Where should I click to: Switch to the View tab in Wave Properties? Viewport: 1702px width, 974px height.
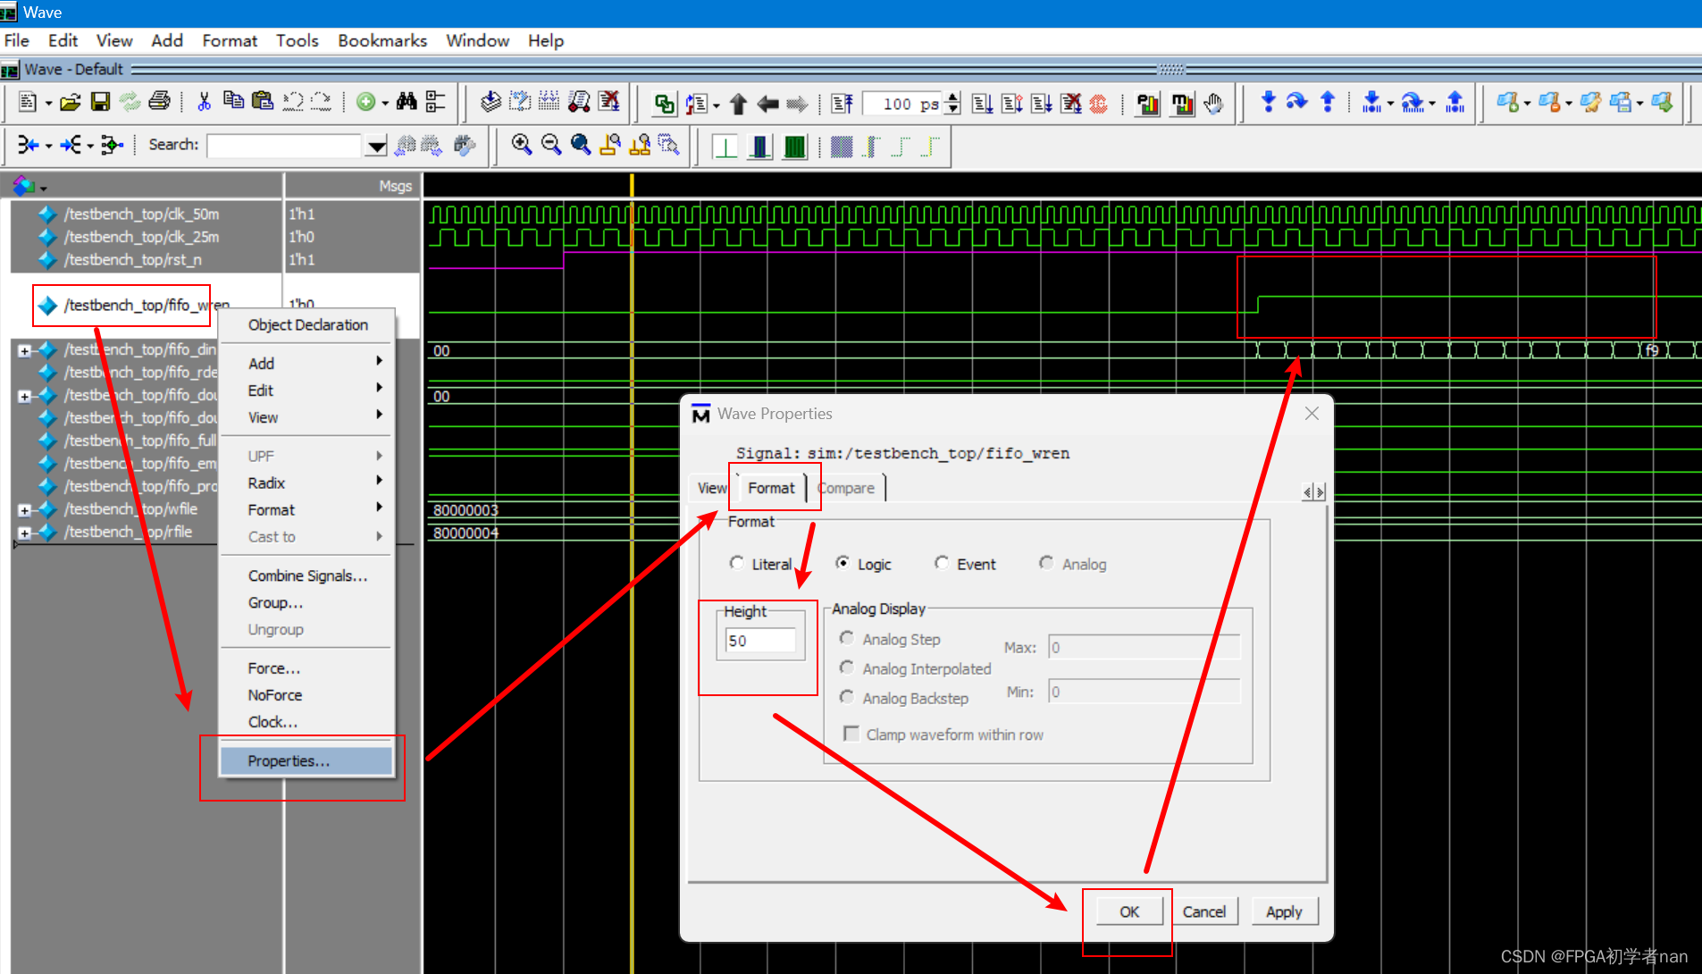pos(712,488)
